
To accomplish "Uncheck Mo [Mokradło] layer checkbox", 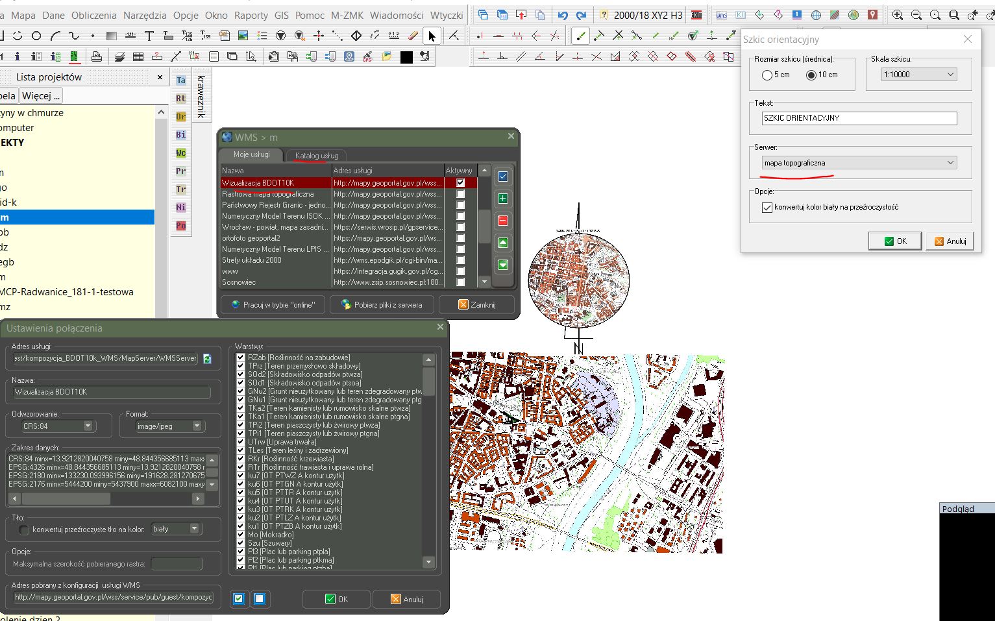I will tap(241, 535).
